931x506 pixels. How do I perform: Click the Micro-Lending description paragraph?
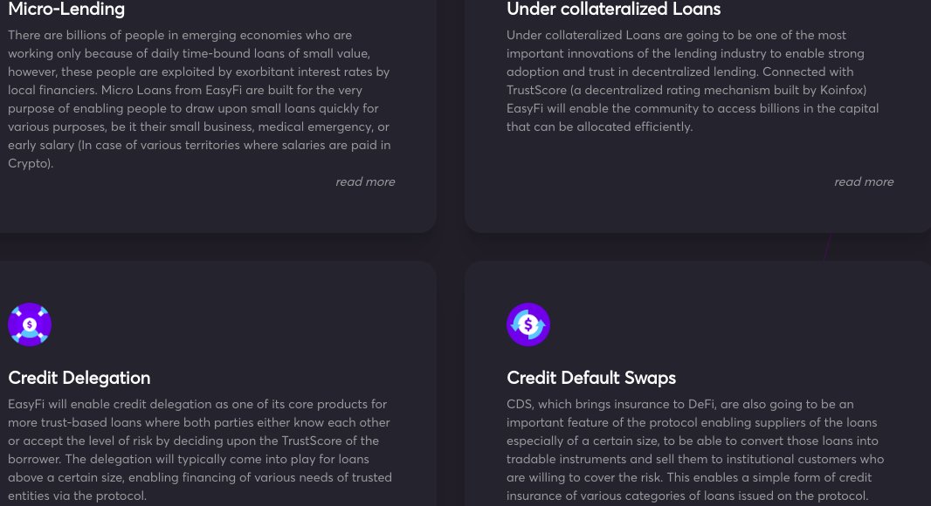[199, 99]
